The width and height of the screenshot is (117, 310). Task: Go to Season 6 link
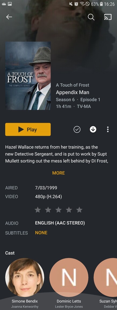coord(65,100)
